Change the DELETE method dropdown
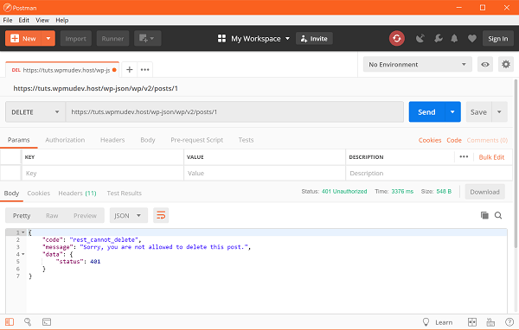519x330 pixels. [x=35, y=112]
